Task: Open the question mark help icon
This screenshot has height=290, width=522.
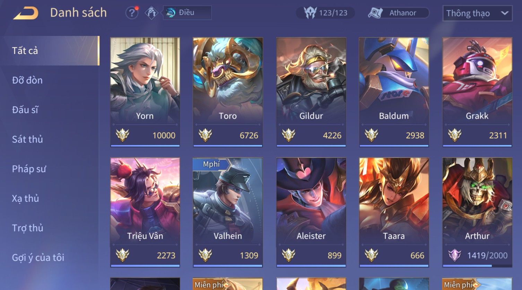Action: (132, 13)
